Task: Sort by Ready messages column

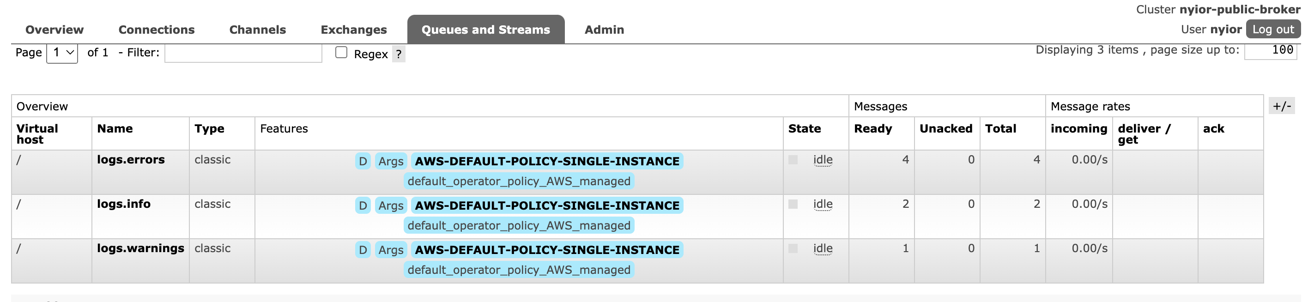Action: point(873,129)
